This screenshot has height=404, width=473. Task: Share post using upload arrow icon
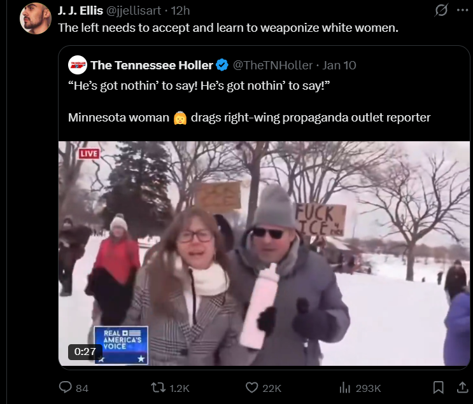(462, 387)
